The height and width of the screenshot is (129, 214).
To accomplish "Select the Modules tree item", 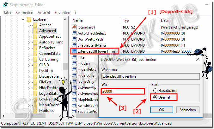I will tap(46, 111).
